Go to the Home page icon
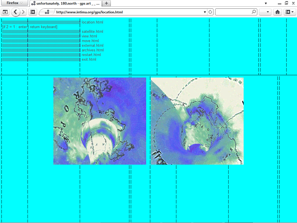 (x=278, y=12)
